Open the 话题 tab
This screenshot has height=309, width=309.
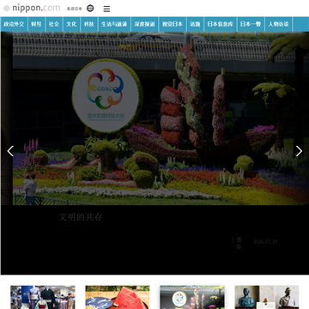tap(195, 24)
